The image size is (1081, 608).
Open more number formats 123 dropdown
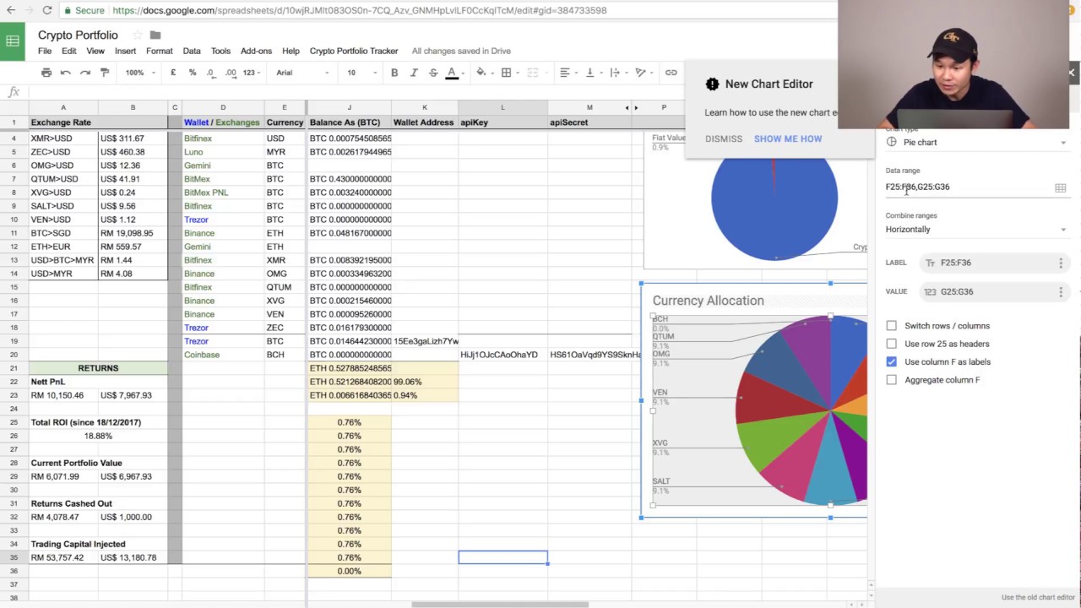coord(252,73)
